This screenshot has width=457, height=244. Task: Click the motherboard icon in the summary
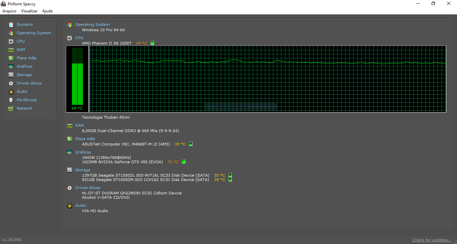pos(70,139)
